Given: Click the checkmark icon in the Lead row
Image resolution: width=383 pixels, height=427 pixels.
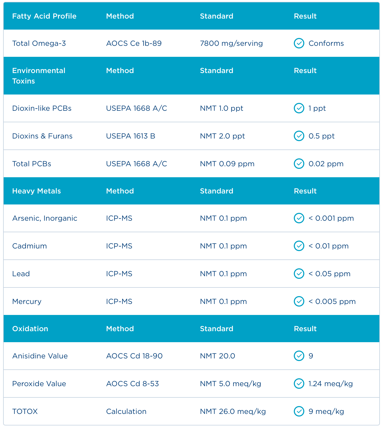Looking at the screenshot, I should pos(299,274).
